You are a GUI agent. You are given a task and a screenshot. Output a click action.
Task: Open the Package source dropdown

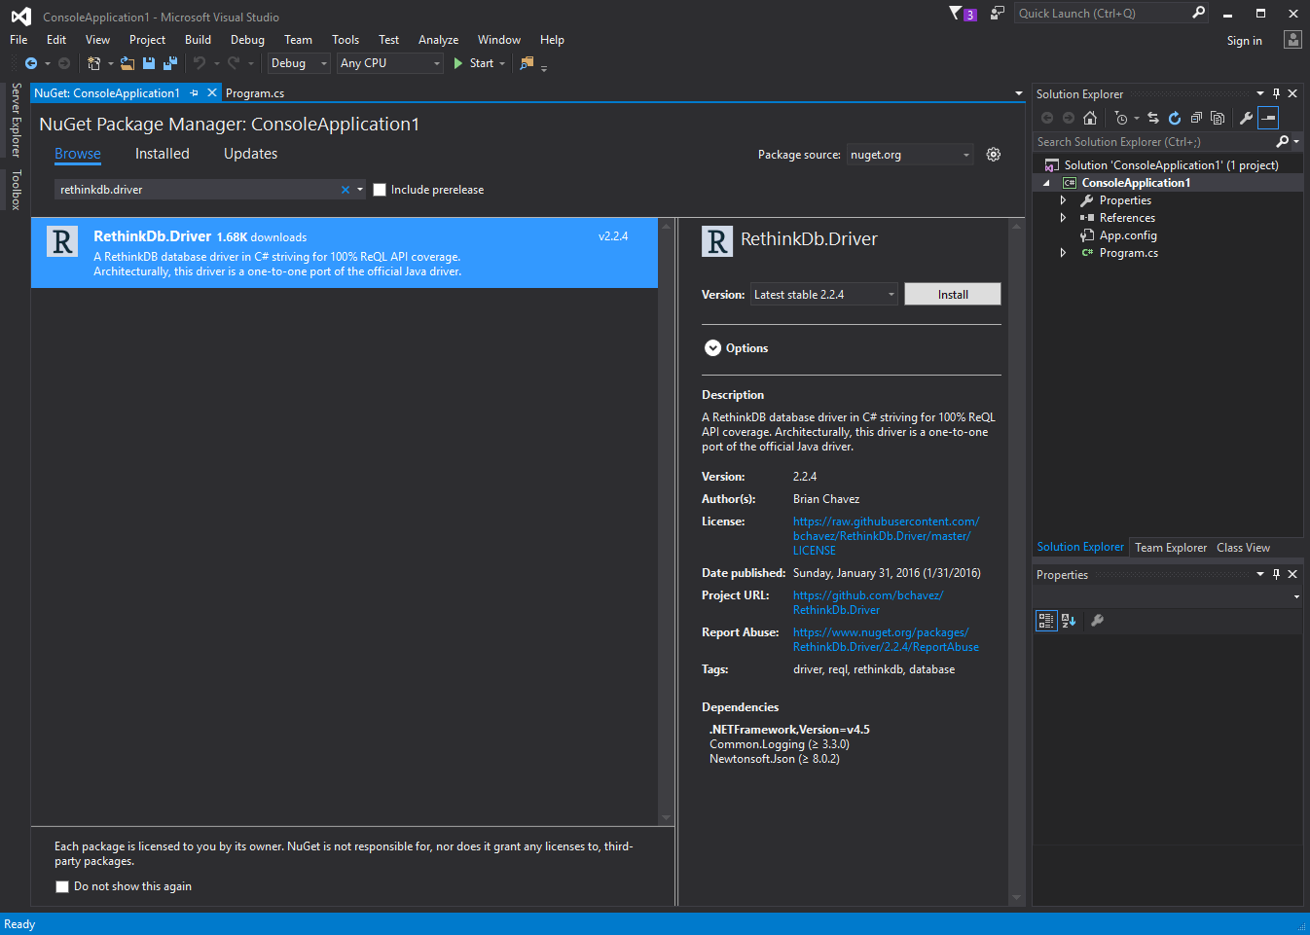click(910, 155)
